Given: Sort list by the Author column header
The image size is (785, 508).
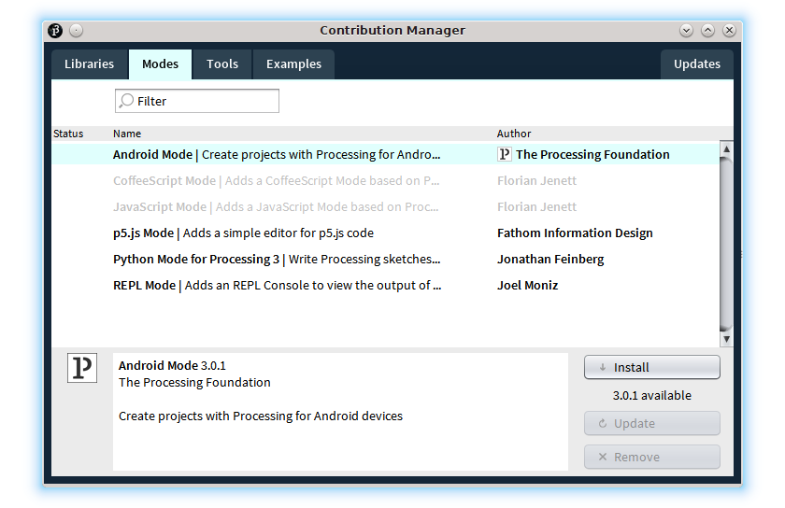Looking at the screenshot, I should [x=514, y=134].
